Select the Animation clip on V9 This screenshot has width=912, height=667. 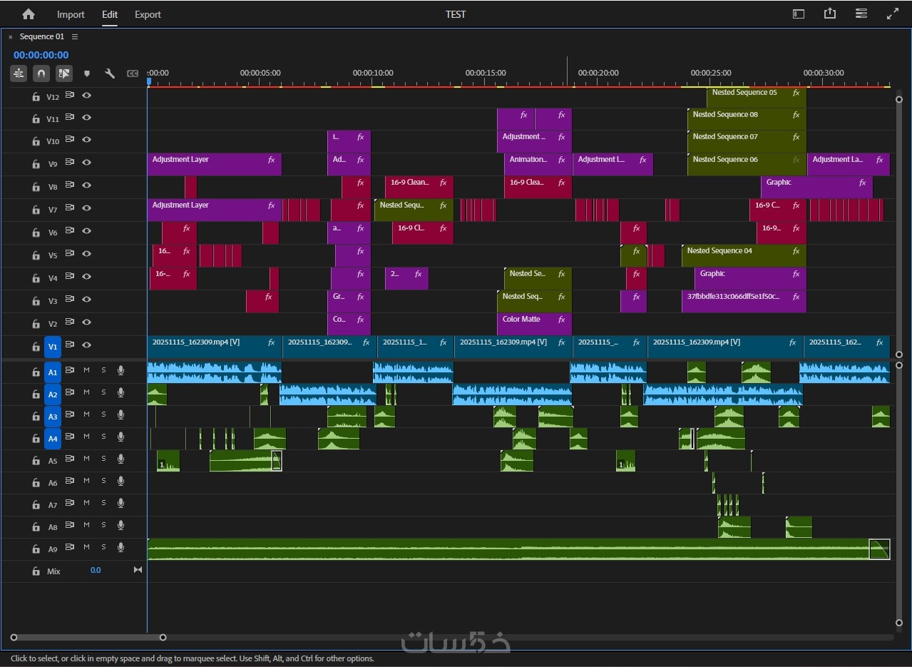tap(538, 163)
